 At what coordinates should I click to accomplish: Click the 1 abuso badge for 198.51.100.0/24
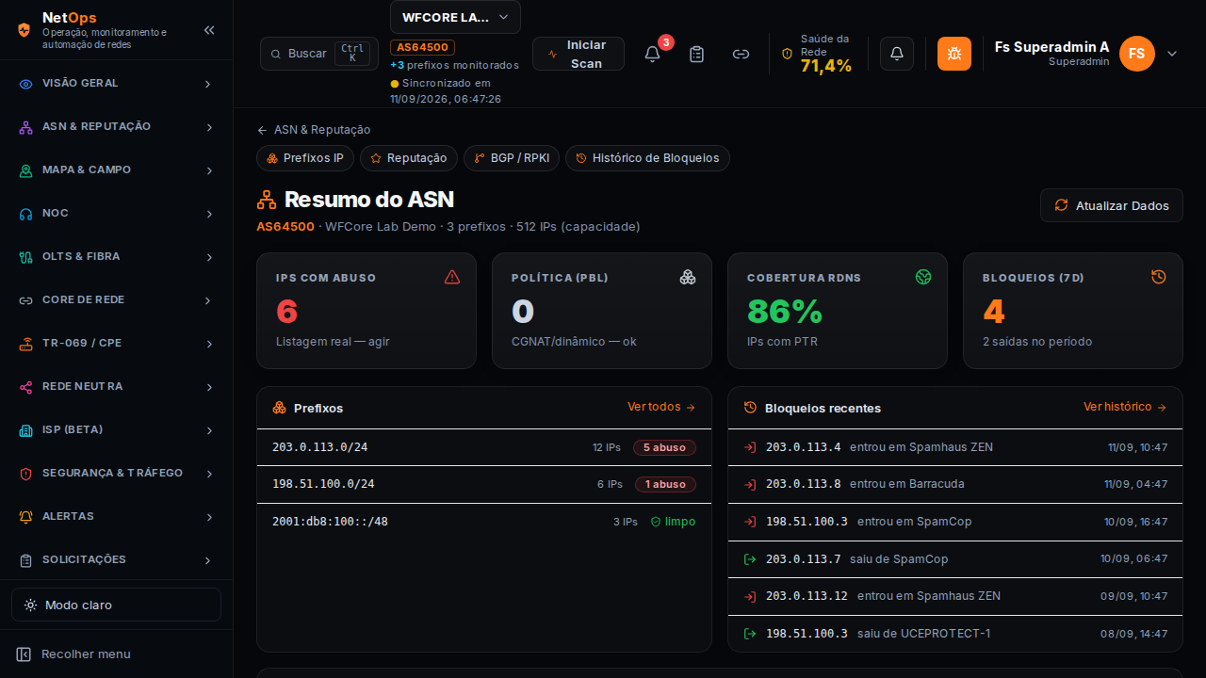[x=665, y=484]
